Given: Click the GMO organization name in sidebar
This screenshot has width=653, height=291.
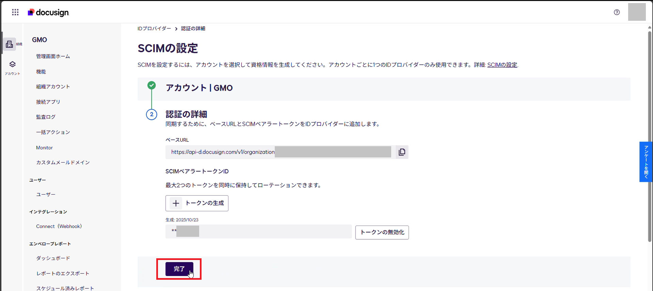Looking at the screenshot, I should tap(39, 40).
